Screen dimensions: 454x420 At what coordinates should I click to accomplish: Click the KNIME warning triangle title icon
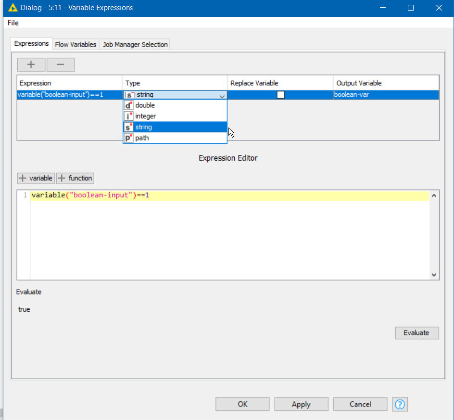pyautogui.click(x=13, y=8)
